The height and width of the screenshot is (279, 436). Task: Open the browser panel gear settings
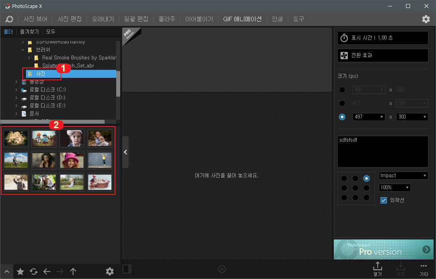110,271
